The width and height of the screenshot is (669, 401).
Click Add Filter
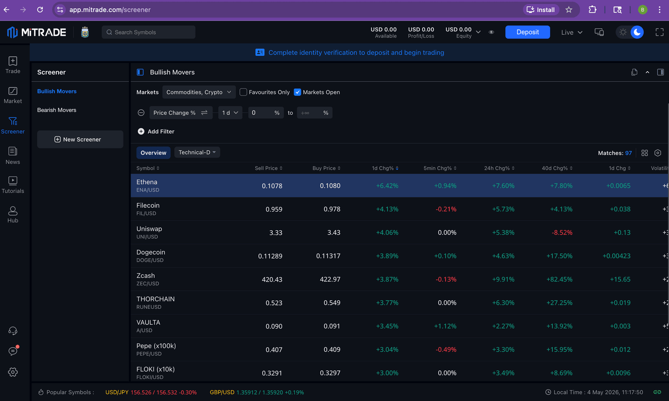[x=156, y=131]
